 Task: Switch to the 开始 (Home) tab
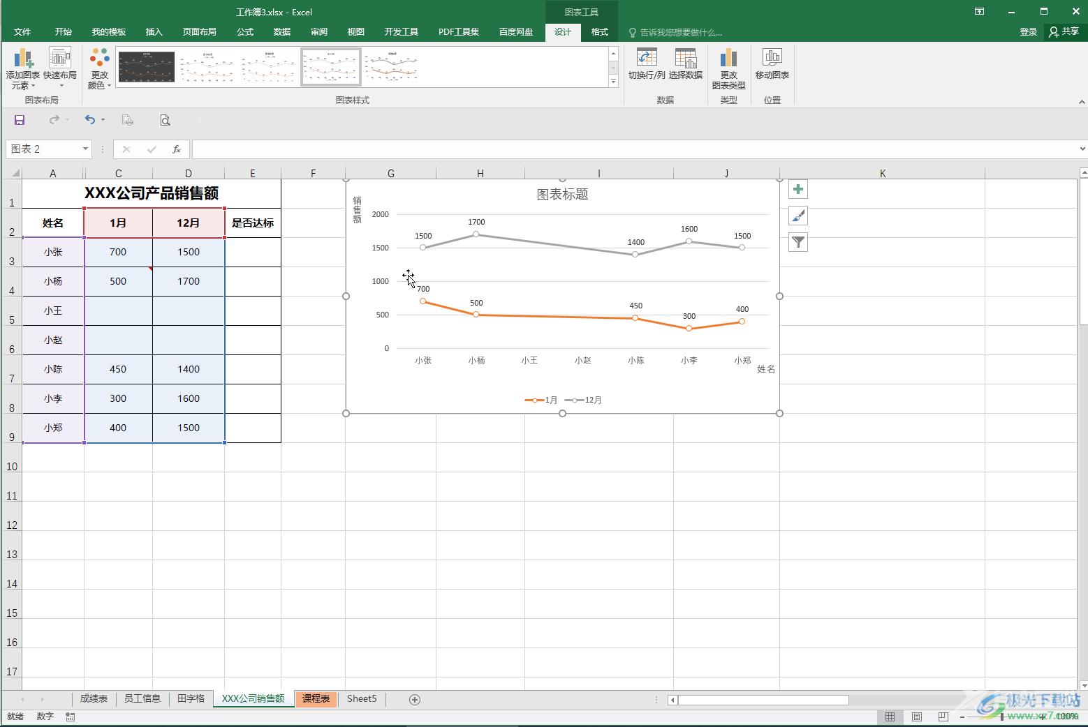[x=64, y=32]
